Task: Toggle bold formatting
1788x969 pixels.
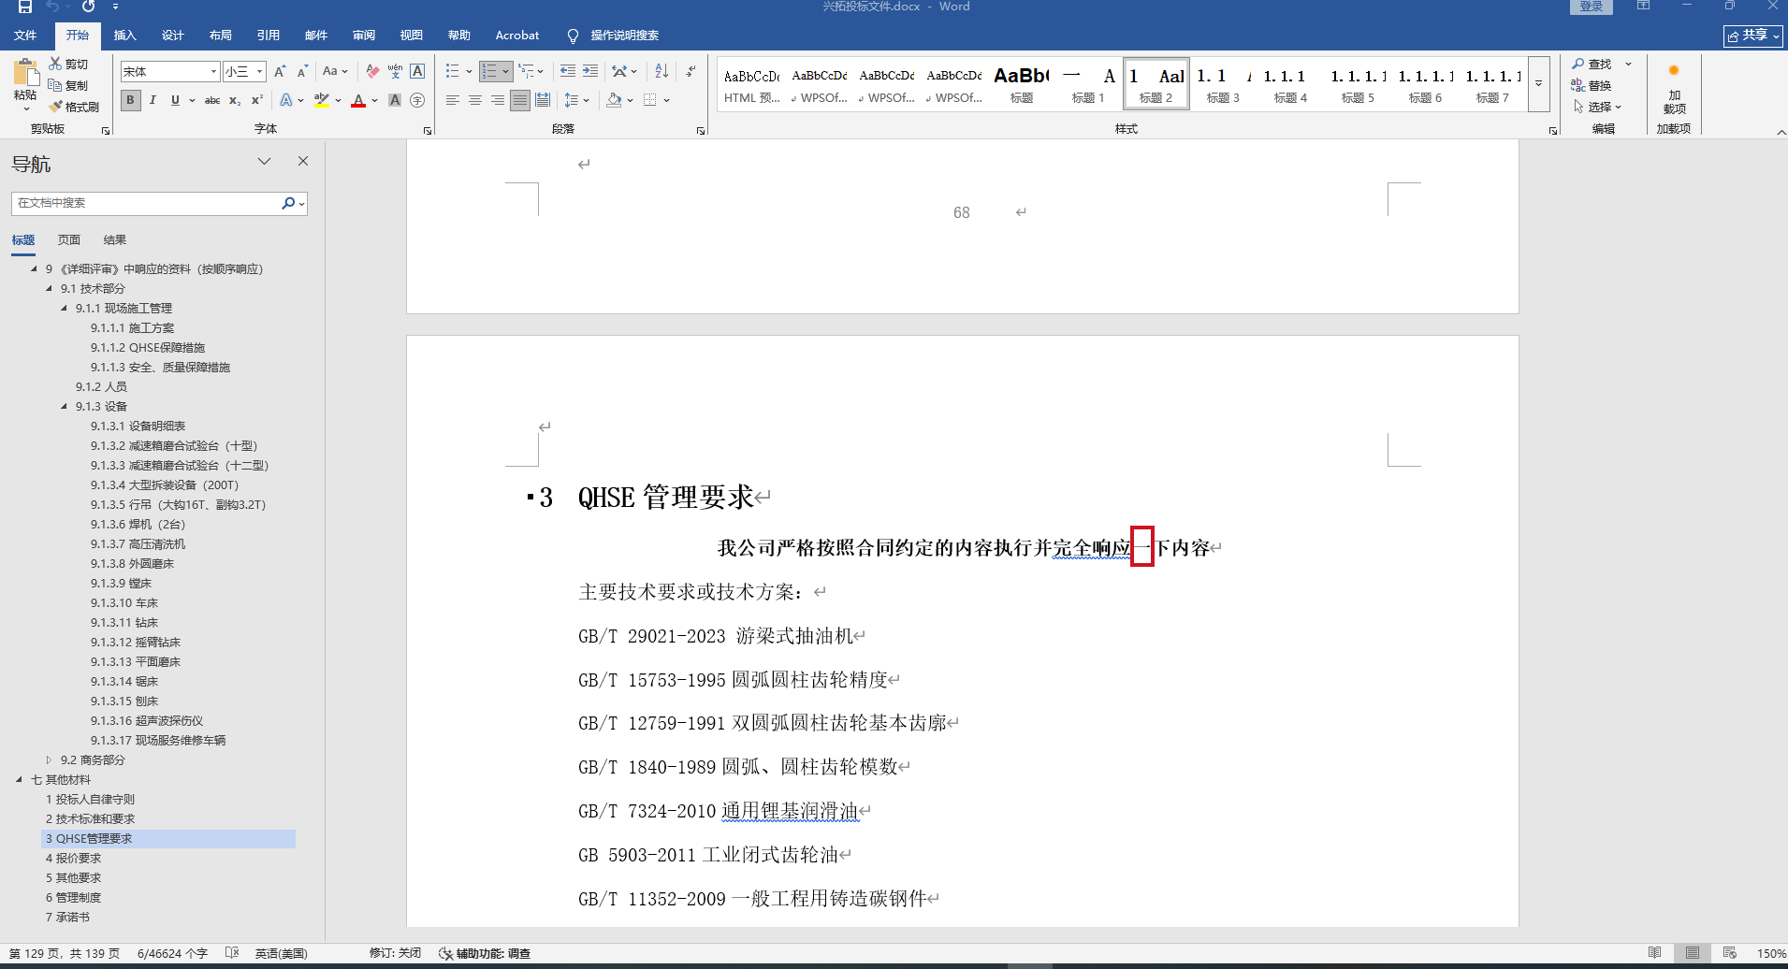Action: click(x=130, y=100)
